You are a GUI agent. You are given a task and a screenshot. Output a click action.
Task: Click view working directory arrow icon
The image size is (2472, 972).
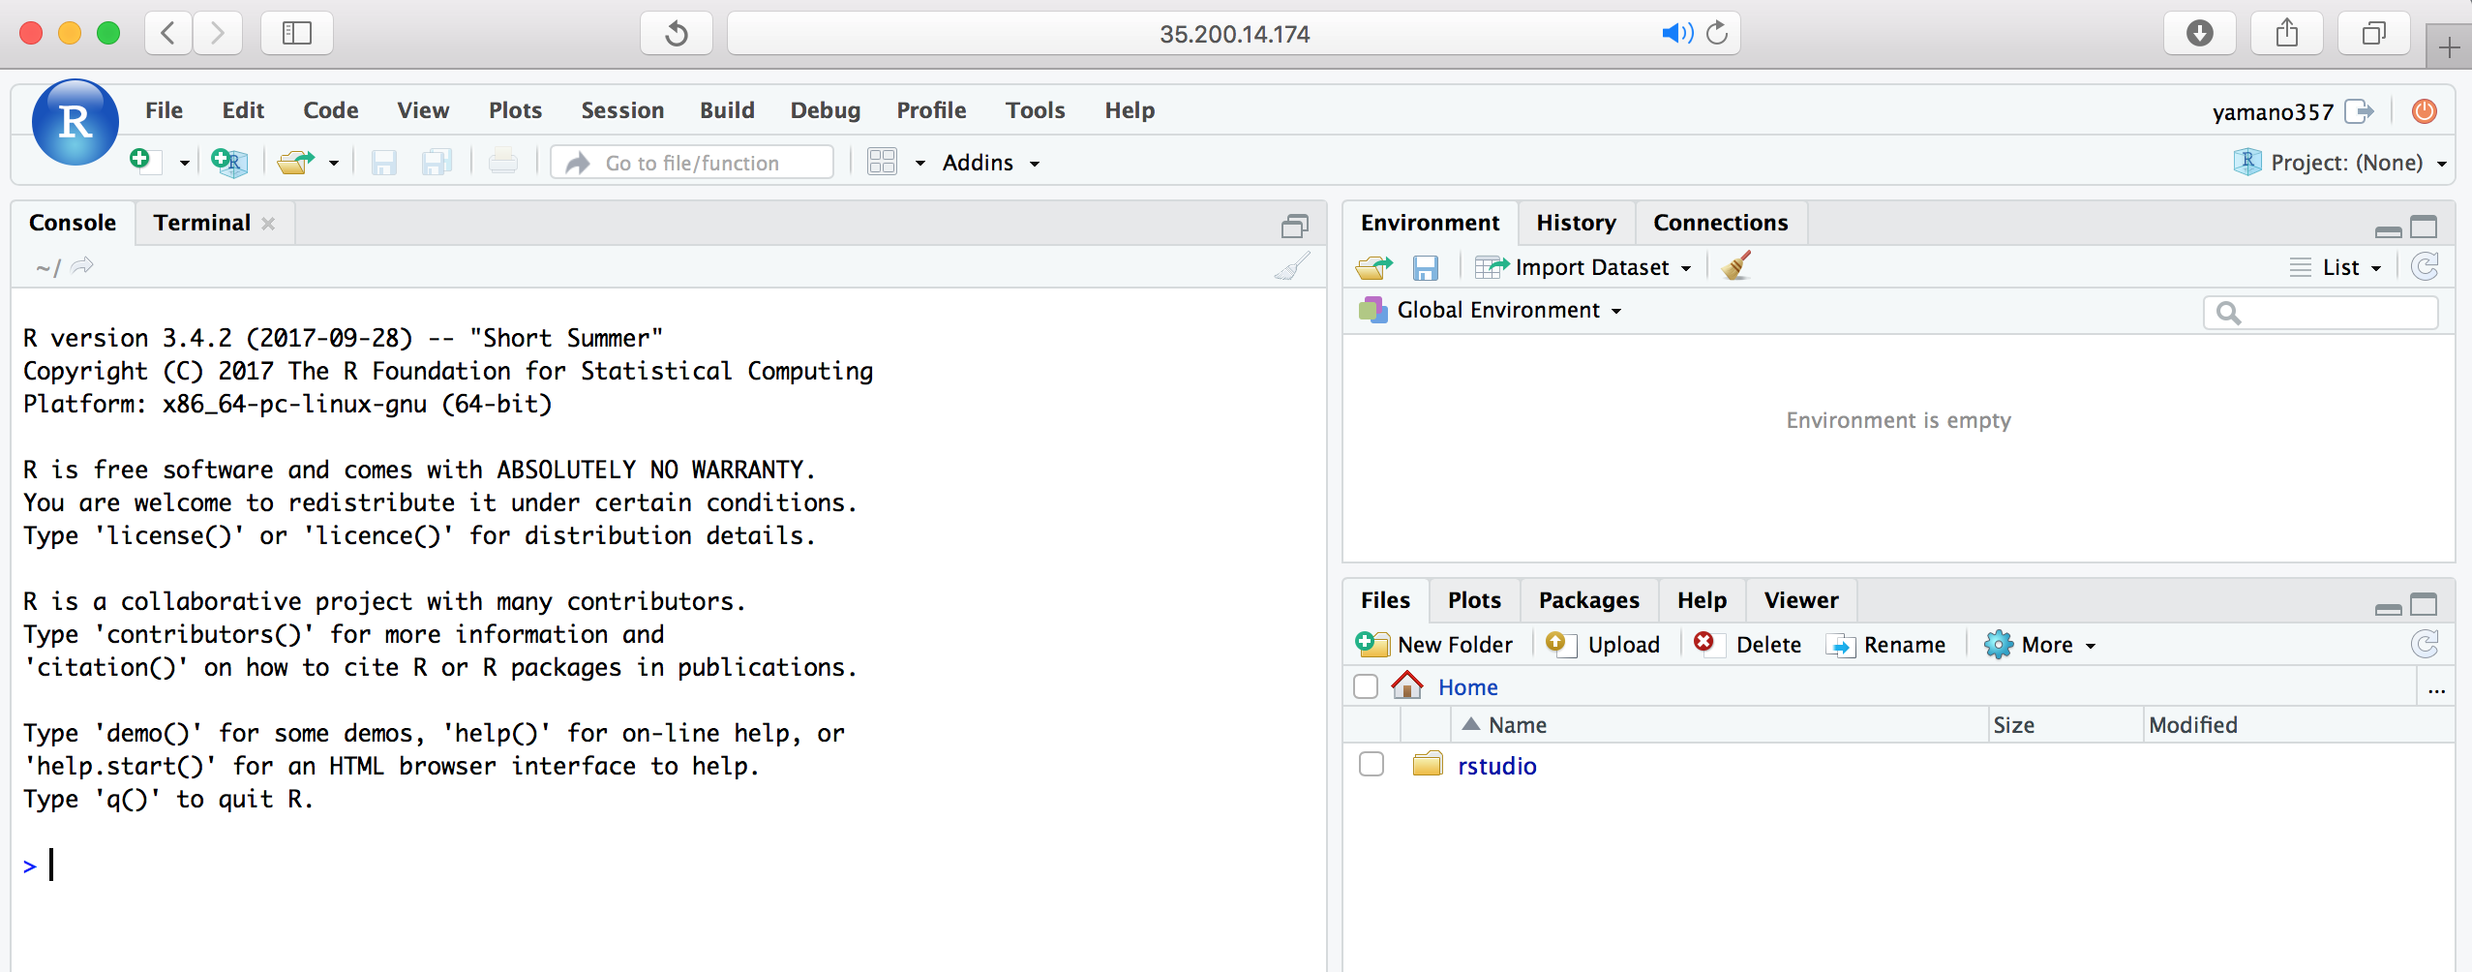tap(82, 265)
